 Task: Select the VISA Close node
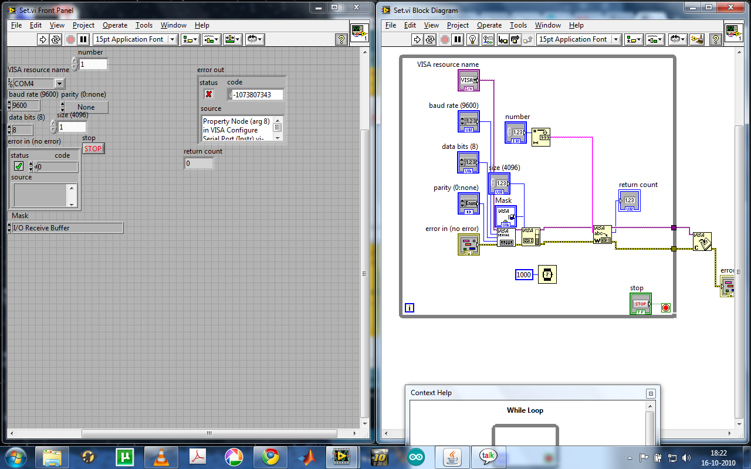coord(702,241)
